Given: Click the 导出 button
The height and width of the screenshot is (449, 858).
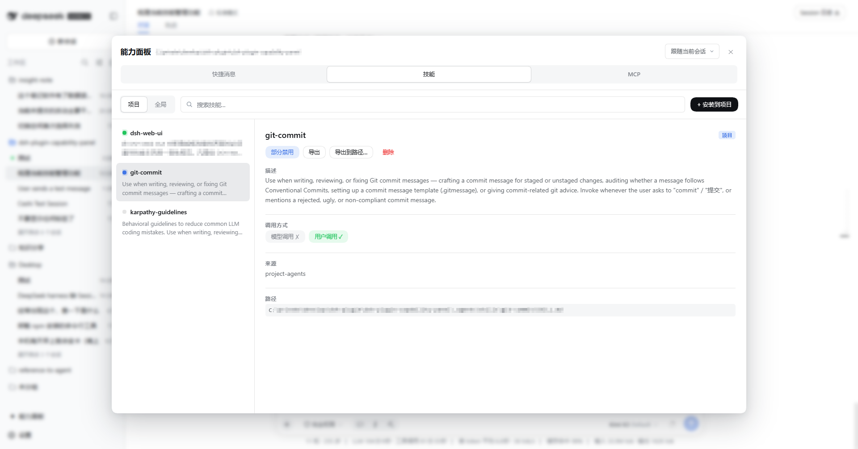Looking at the screenshot, I should [314, 152].
